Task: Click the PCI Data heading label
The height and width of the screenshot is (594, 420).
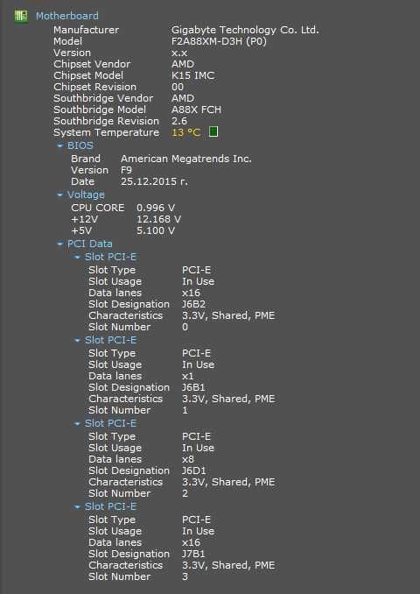Action: pos(89,244)
